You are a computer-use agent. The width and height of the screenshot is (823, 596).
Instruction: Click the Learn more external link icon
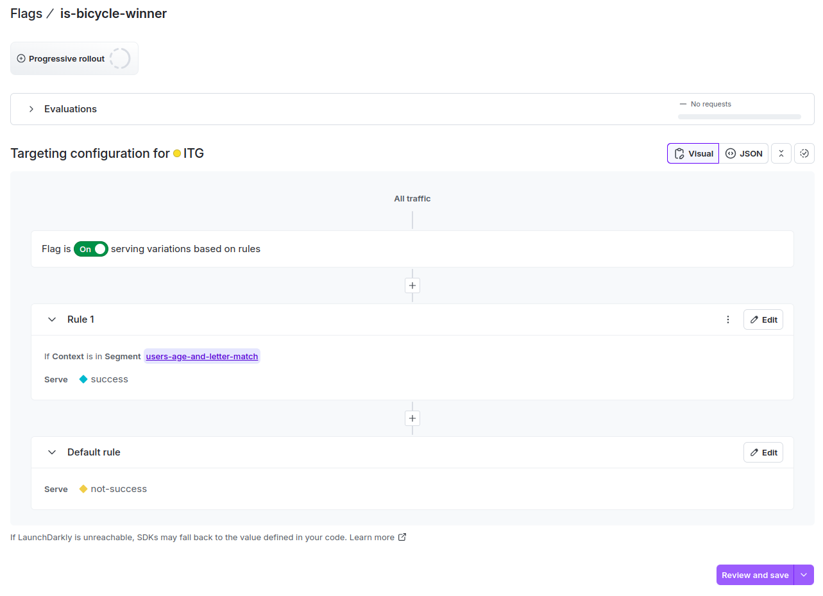(402, 537)
